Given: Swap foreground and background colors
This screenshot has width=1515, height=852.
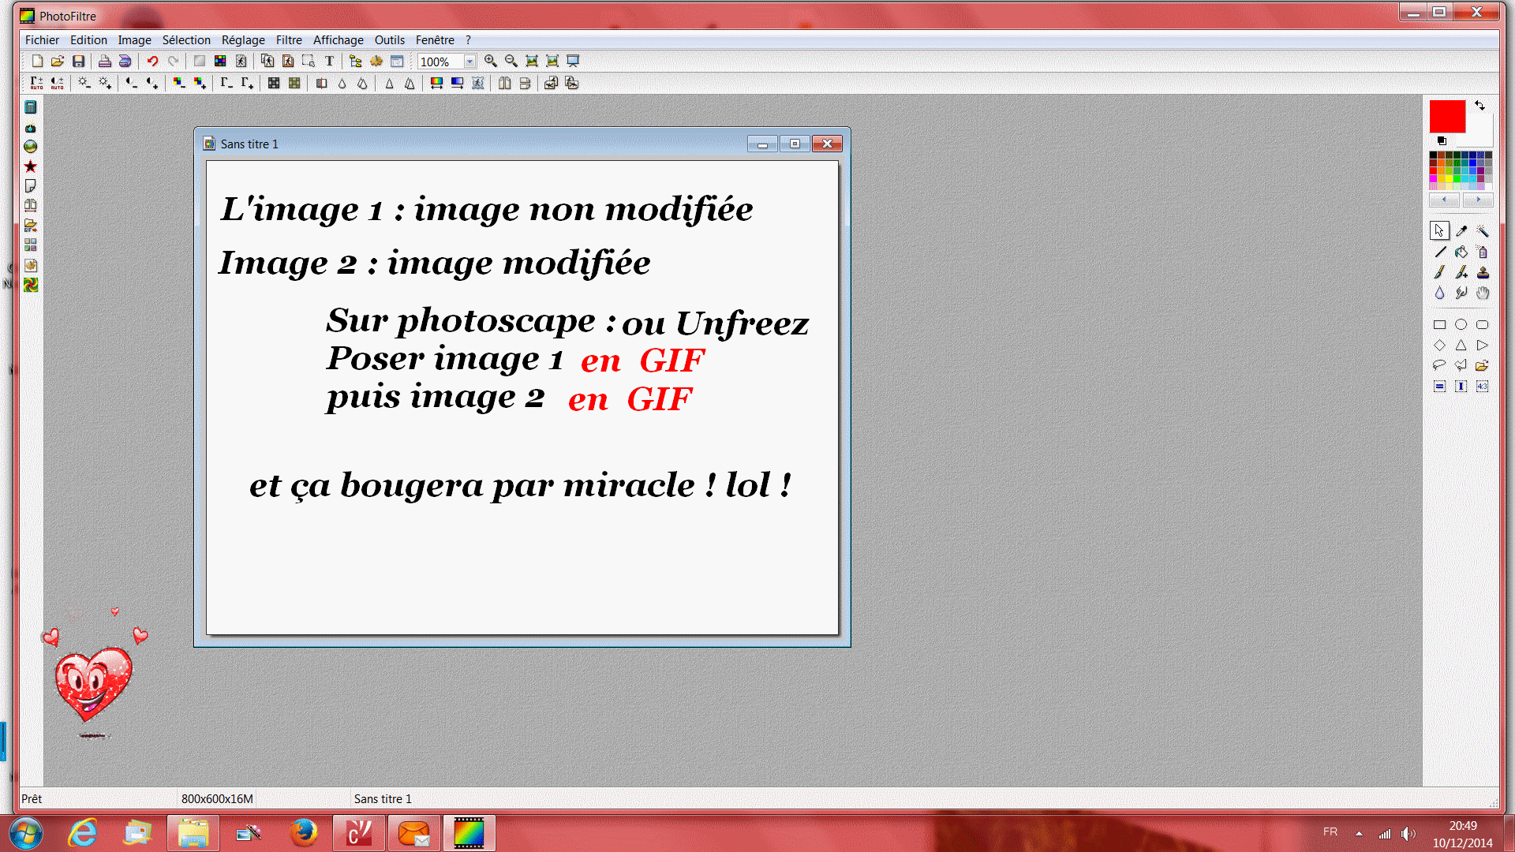Looking at the screenshot, I should [1479, 105].
